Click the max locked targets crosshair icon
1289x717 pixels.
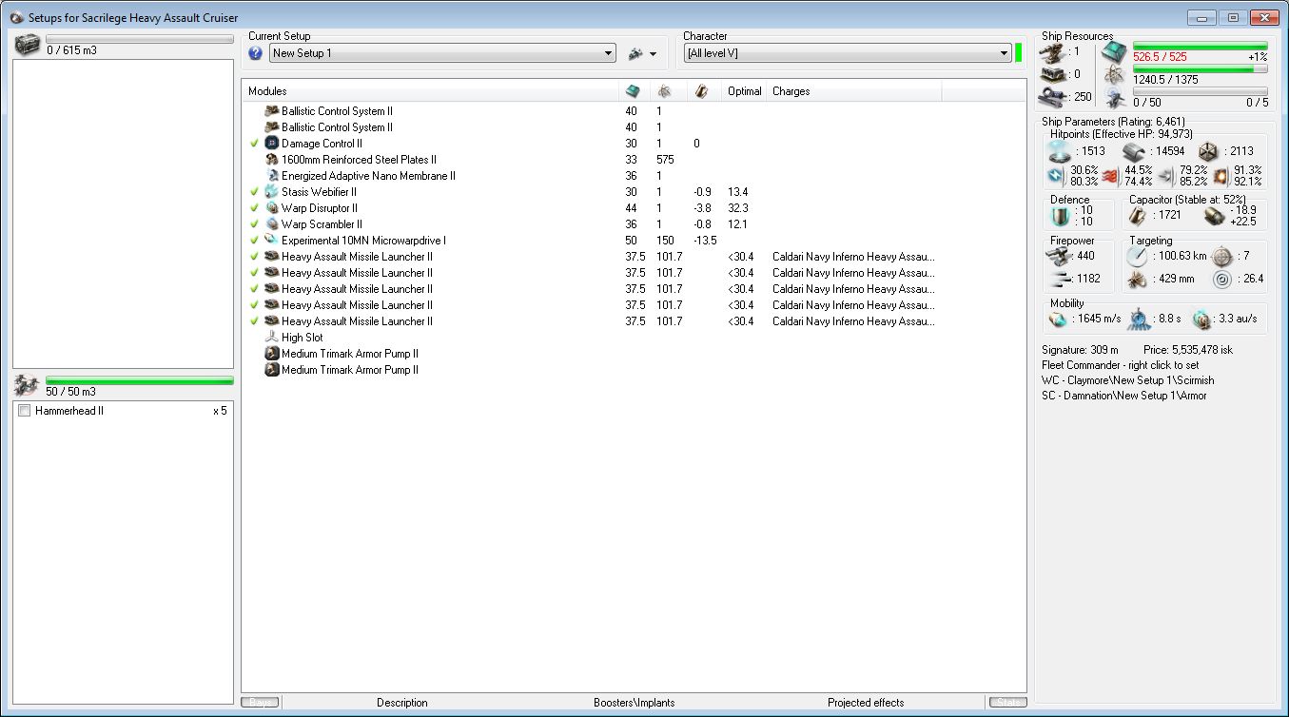1221,257
